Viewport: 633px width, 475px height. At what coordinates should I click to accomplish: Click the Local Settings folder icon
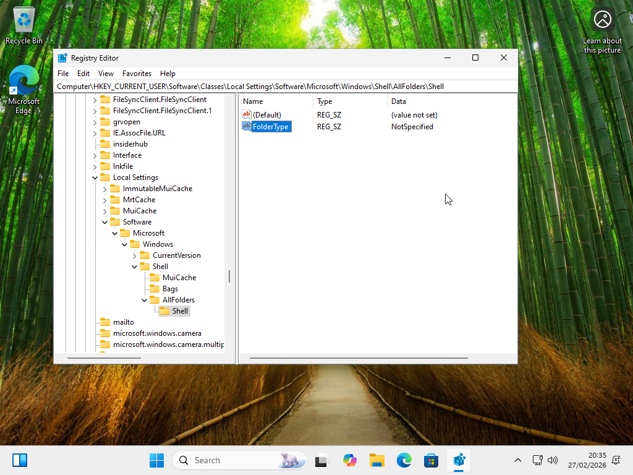click(105, 178)
